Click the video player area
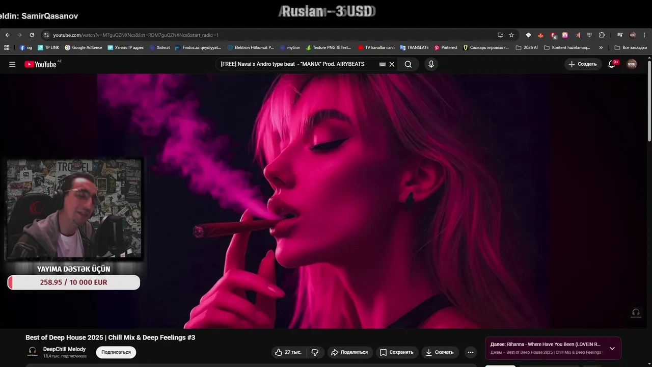 324,201
